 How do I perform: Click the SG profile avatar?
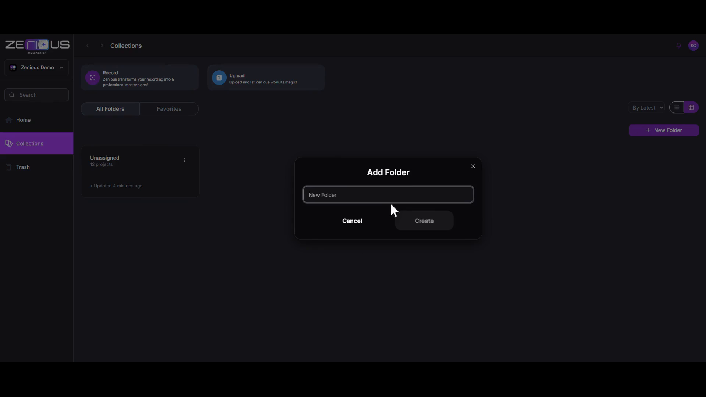[694, 45]
